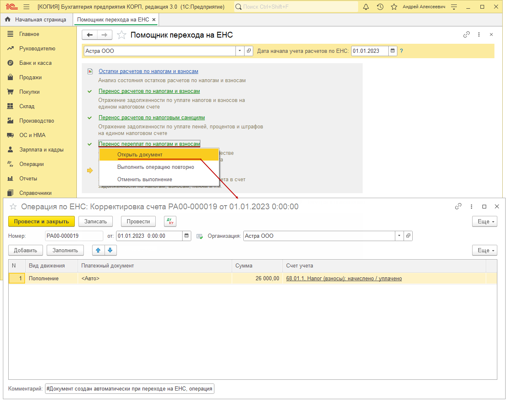Choose Отменить выполнение menu item
Image resolution: width=506 pixels, height=400 pixels.
tap(159, 180)
